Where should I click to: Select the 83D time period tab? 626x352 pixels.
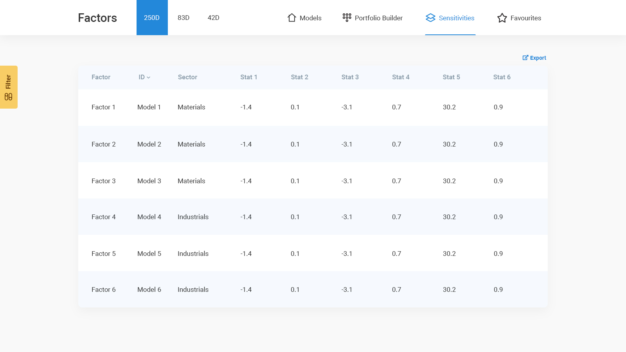pyautogui.click(x=183, y=18)
